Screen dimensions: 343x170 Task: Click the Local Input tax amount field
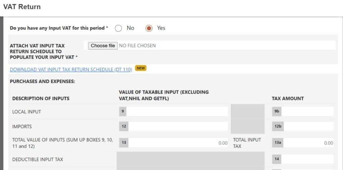(x=307, y=111)
